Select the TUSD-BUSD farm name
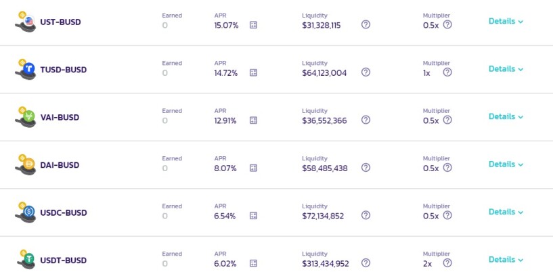The width and height of the screenshot is (553, 276). coord(64,70)
